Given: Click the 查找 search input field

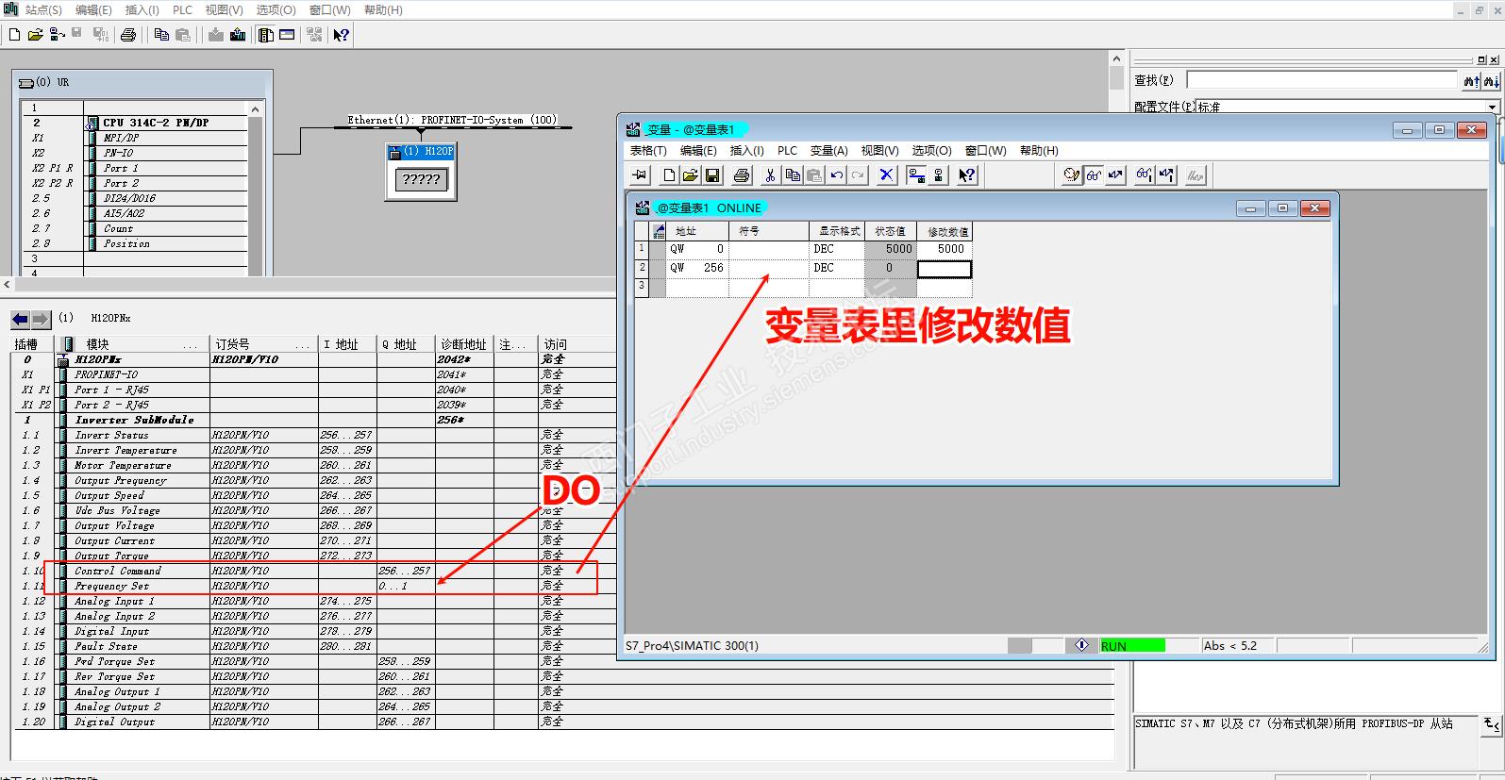Looking at the screenshot, I should pyautogui.click(x=1323, y=81).
